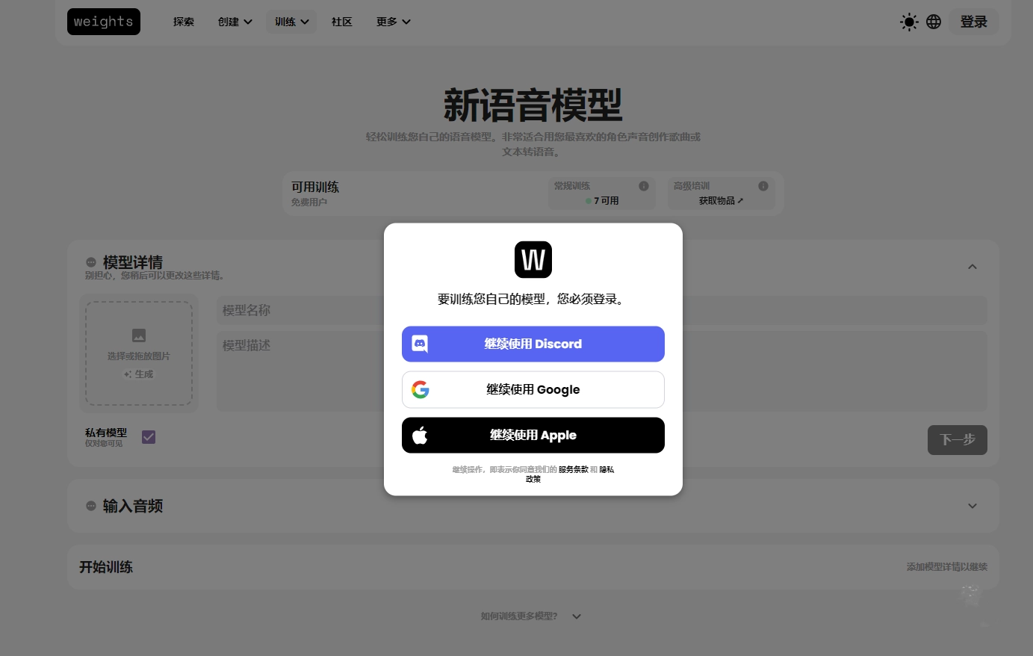
Task: Toggle the 私有模型 checkbox
Action: [x=149, y=437]
